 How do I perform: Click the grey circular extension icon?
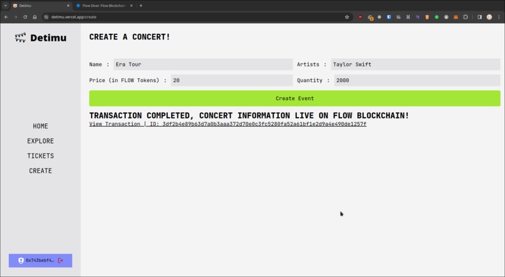[x=446, y=17]
